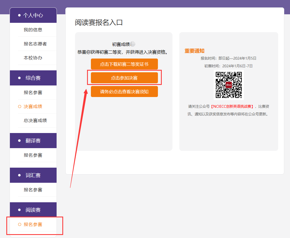Click 报名参赛 under 阅读赛
This screenshot has height=238, width=290.
33,225
